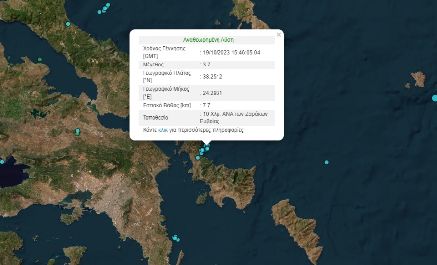Select the topmost marker in the top-left sea cluster
Screen dimensions: 437x265
pos(108,5)
